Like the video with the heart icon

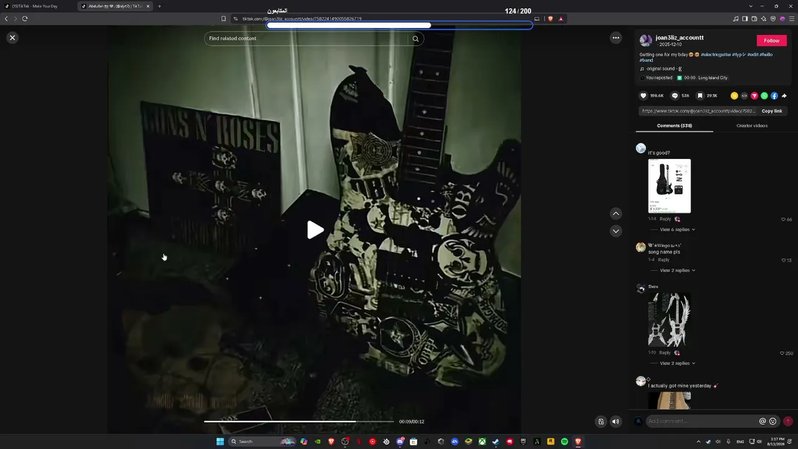pos(643,96)
